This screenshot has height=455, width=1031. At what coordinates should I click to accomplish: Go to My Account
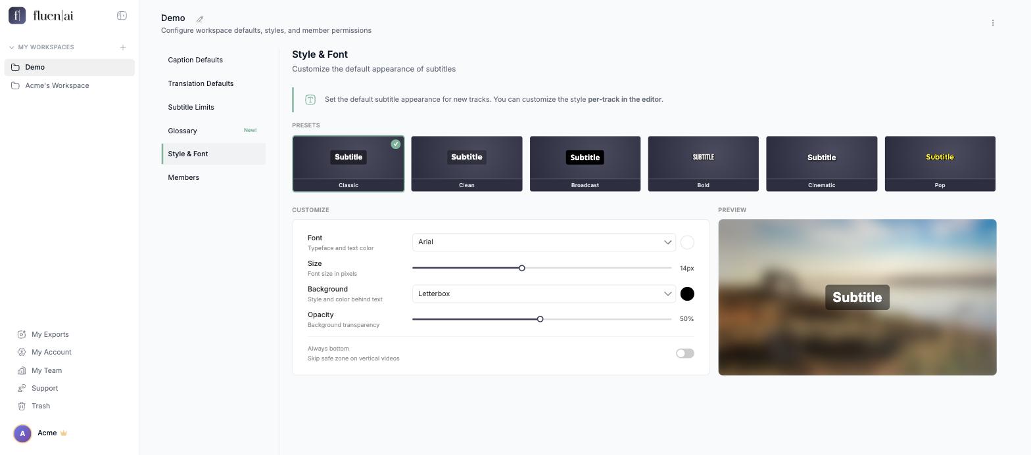(51, 352)
